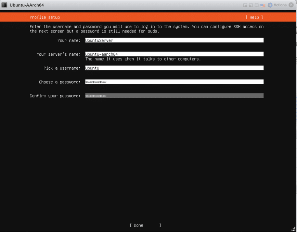Select the Done button
The height and width of the screenshot is (232, 297).
(145, 226)
